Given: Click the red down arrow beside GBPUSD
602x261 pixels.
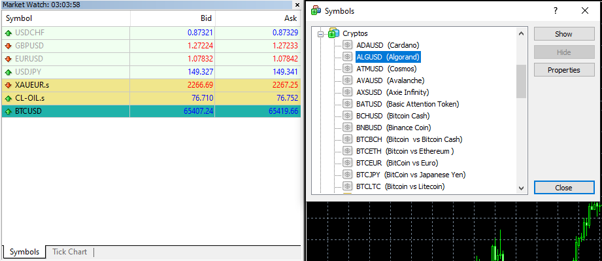Looking at the screenshot, I should [x=8, y=46].
